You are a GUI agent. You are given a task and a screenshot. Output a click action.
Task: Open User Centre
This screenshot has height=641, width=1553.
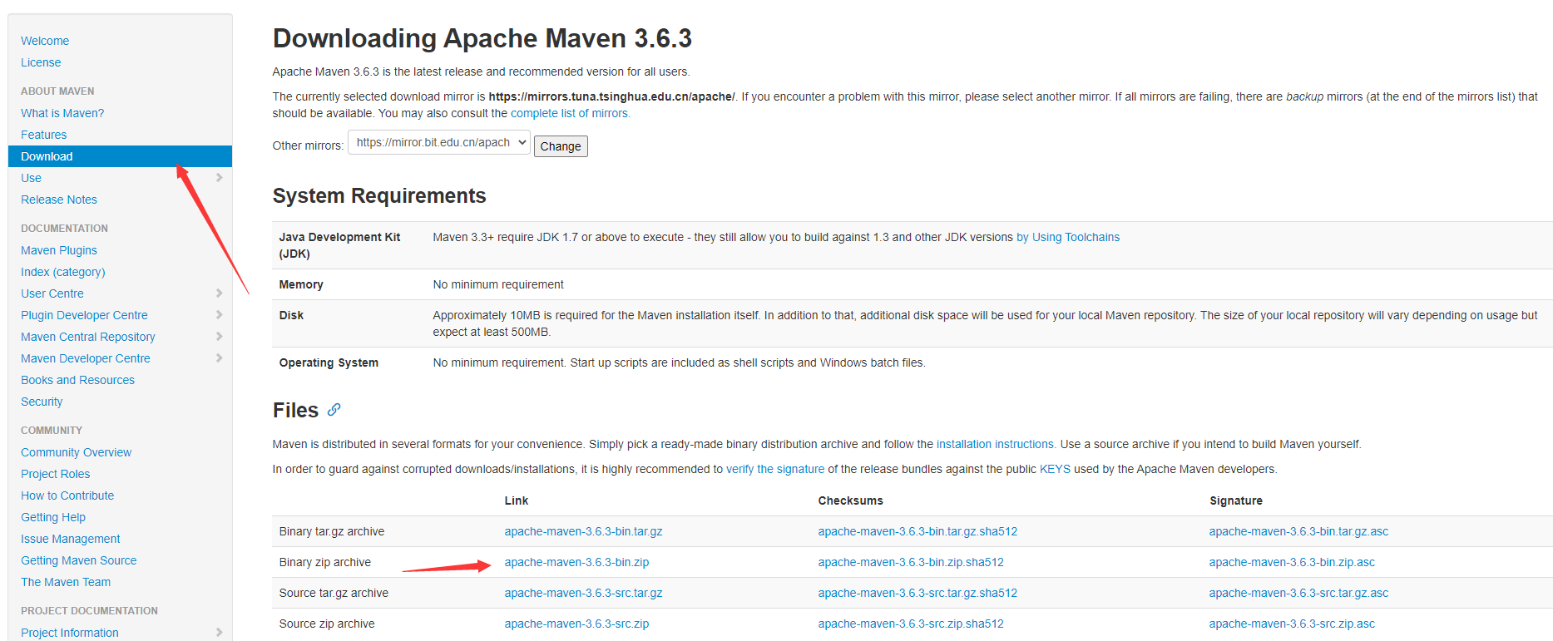(x=52, y=293)
